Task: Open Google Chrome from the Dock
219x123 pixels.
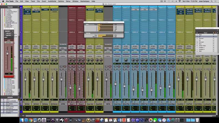Action: (x=31, y=120)
